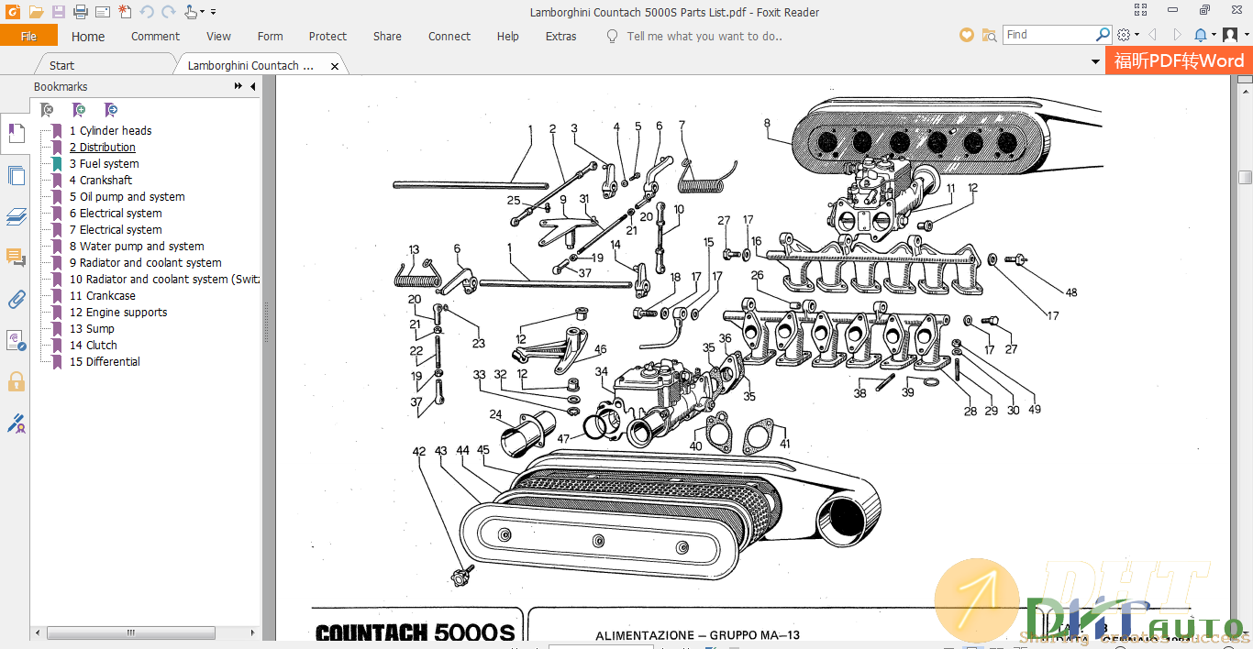1253x649 pixels.
Task: Open the Share ribbon tab
Action: [x=387, y=37]
